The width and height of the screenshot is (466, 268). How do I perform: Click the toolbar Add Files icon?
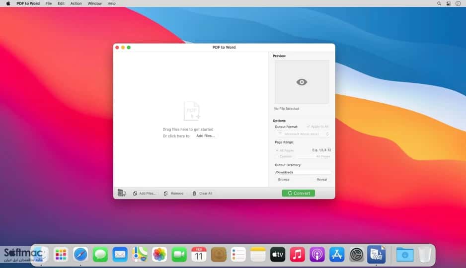point(135,193)
